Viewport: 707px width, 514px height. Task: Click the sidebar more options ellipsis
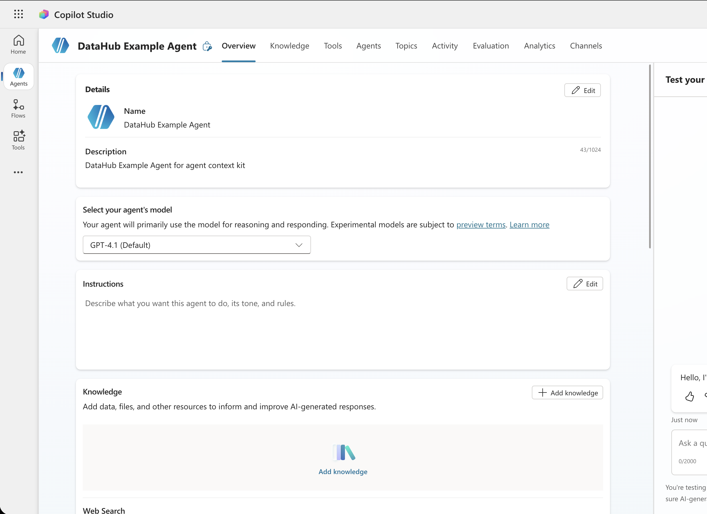(18, 172)
